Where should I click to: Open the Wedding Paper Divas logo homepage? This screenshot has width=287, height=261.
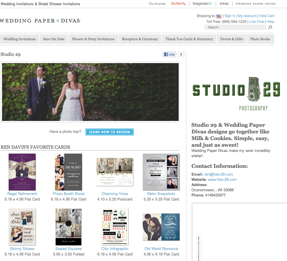point(40,21)
